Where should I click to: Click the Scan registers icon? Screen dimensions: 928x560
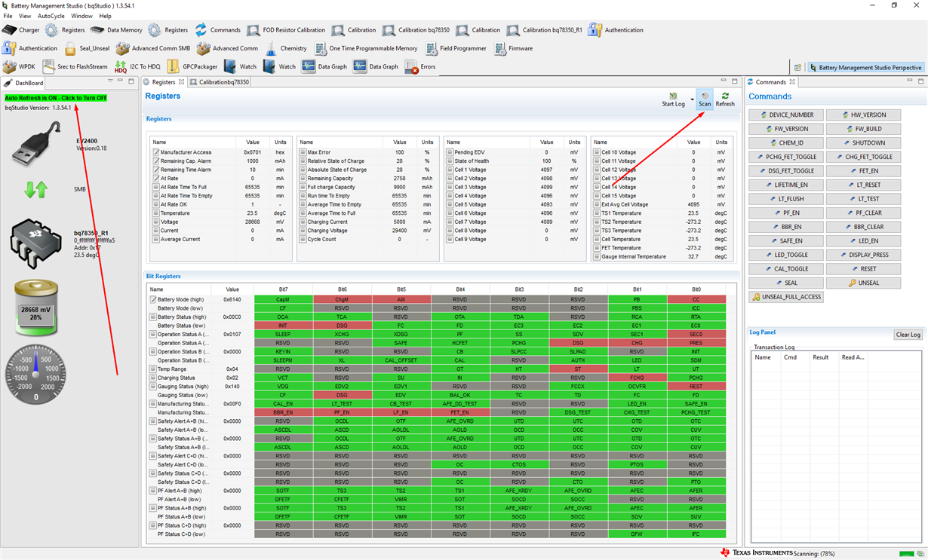pos(705,99)
